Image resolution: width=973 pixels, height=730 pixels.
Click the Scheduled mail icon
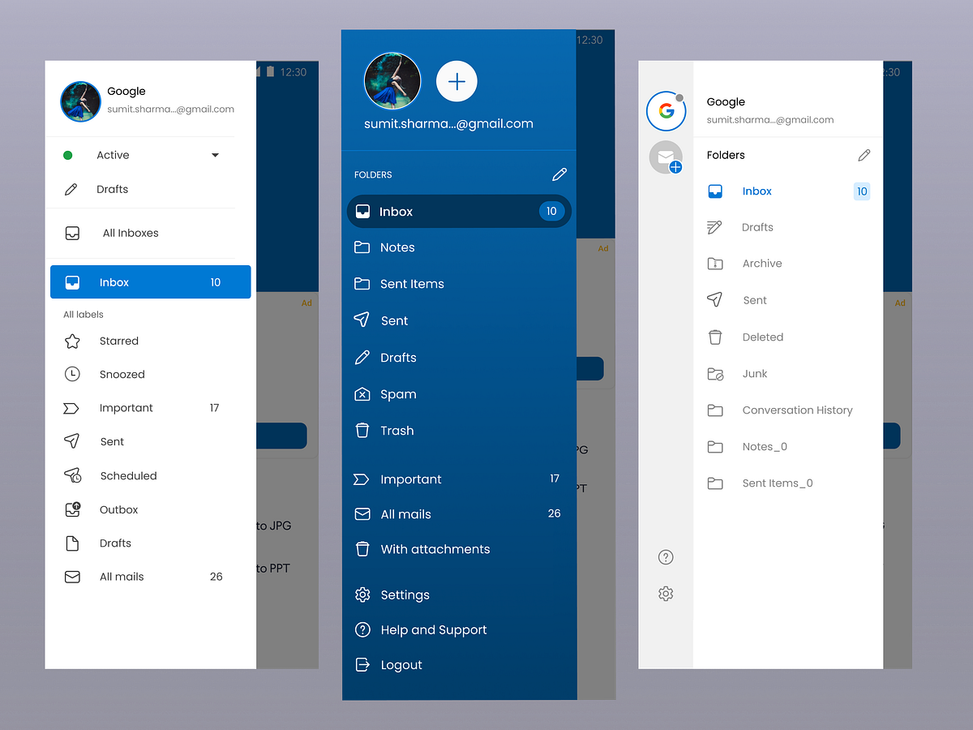tap(71, 475)
